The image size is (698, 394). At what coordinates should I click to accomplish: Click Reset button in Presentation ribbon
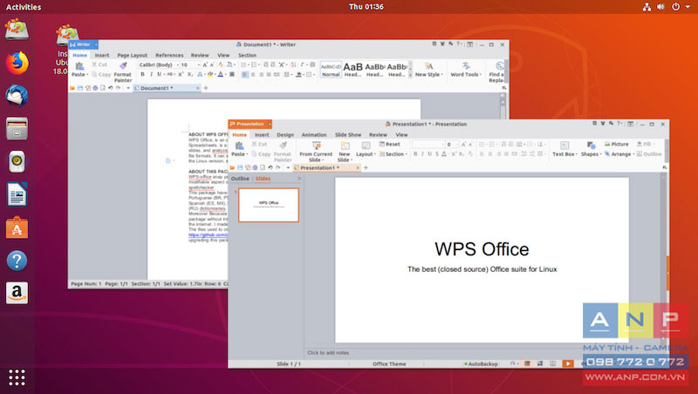tap(389, 144)
